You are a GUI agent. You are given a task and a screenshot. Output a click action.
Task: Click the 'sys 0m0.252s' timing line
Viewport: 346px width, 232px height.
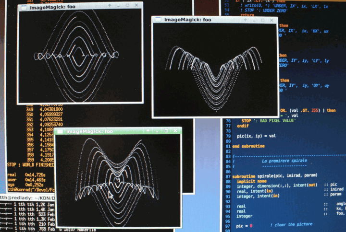(25, 185)
